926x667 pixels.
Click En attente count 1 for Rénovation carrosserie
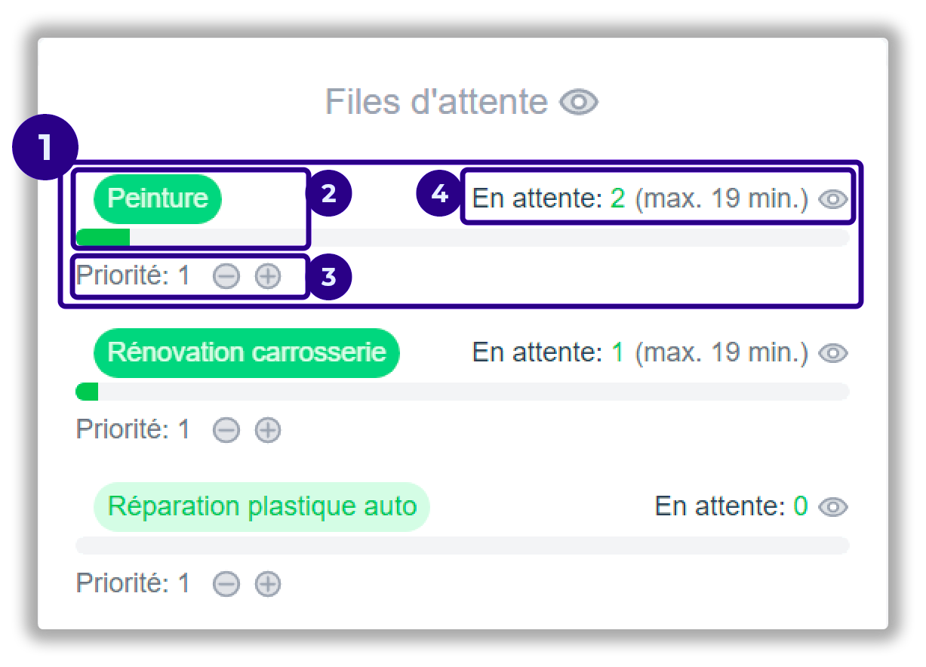[x=617, y=353]
